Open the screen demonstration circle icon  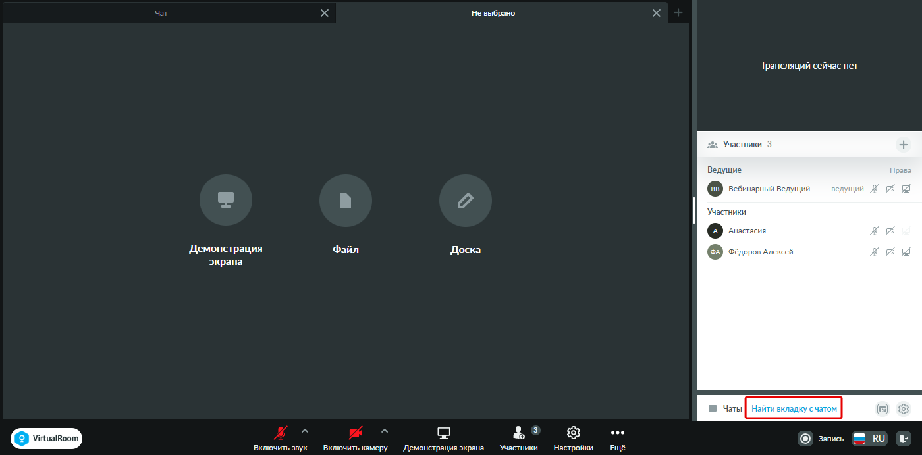tap(226, 201)
